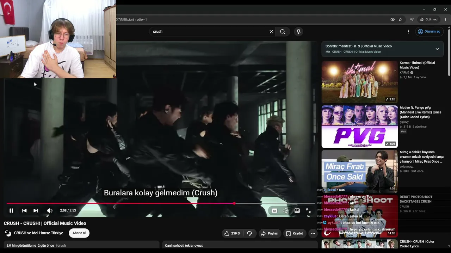This screenshot has width=451, height=253.
Task: Open 'DEBUT PHOTOSHOOT BACKSTAGE | CRUSH' title link
Action: [x=416, y=199]
